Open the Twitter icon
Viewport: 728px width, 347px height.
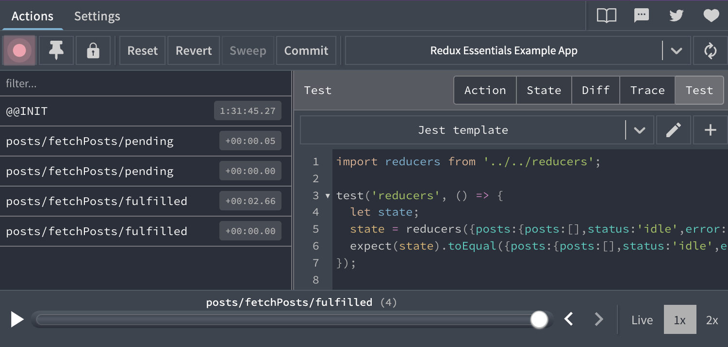[x=676, y=15]
